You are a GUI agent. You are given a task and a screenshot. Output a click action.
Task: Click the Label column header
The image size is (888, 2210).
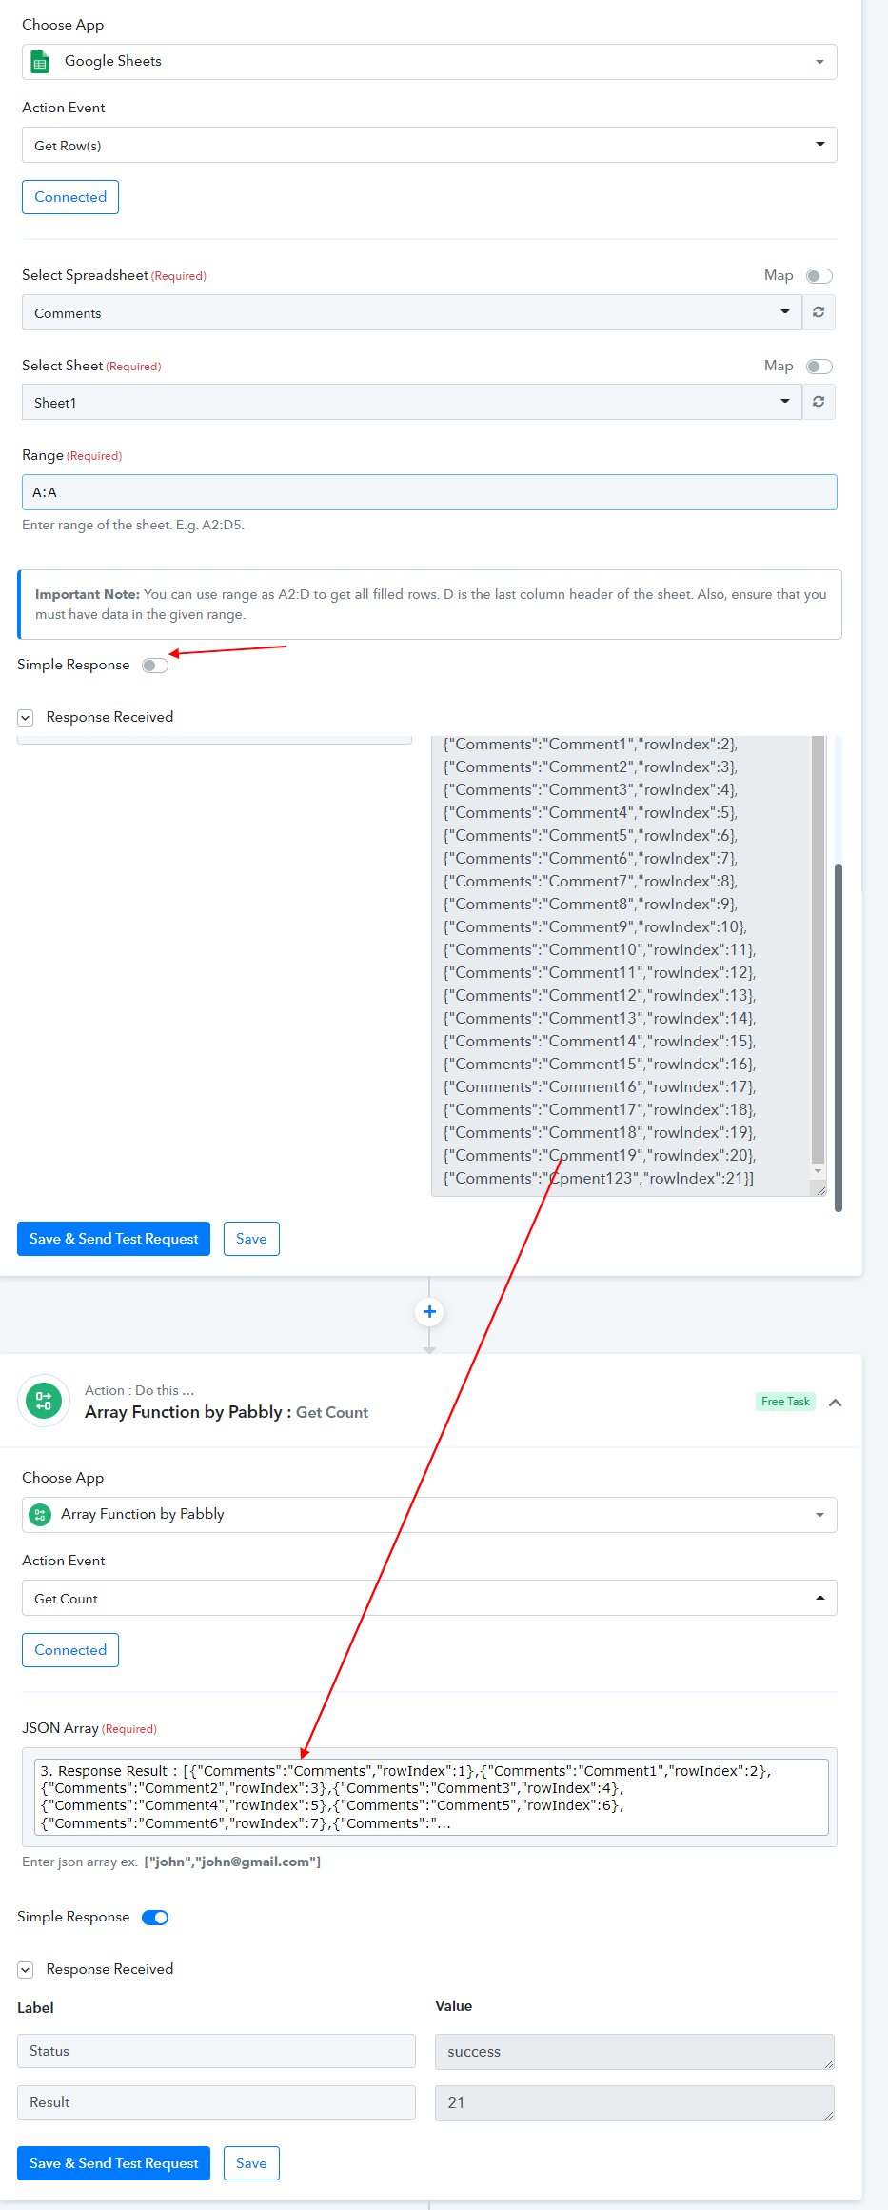(x=35, y=2008)
